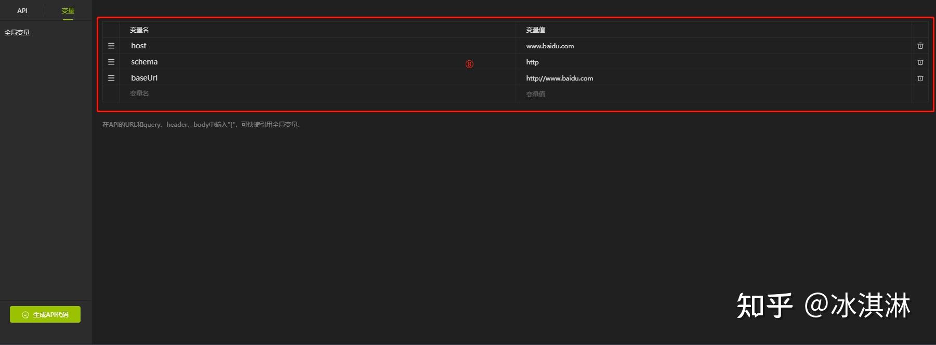The width and height of the screenshot is (936, 345).
Task: Click the global variable hint text below table
Action: pyautogui.click(x=202, y=125)
